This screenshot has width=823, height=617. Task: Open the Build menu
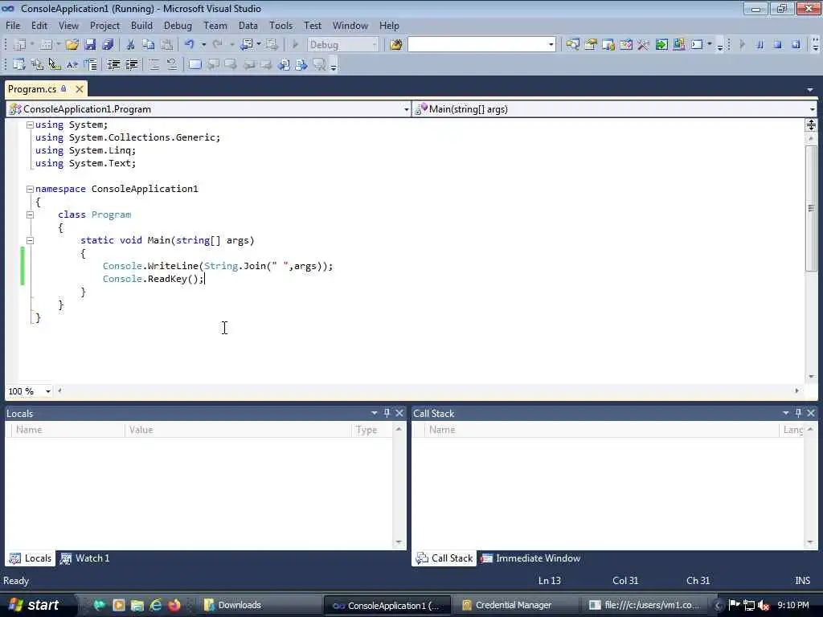click(141, 25)
